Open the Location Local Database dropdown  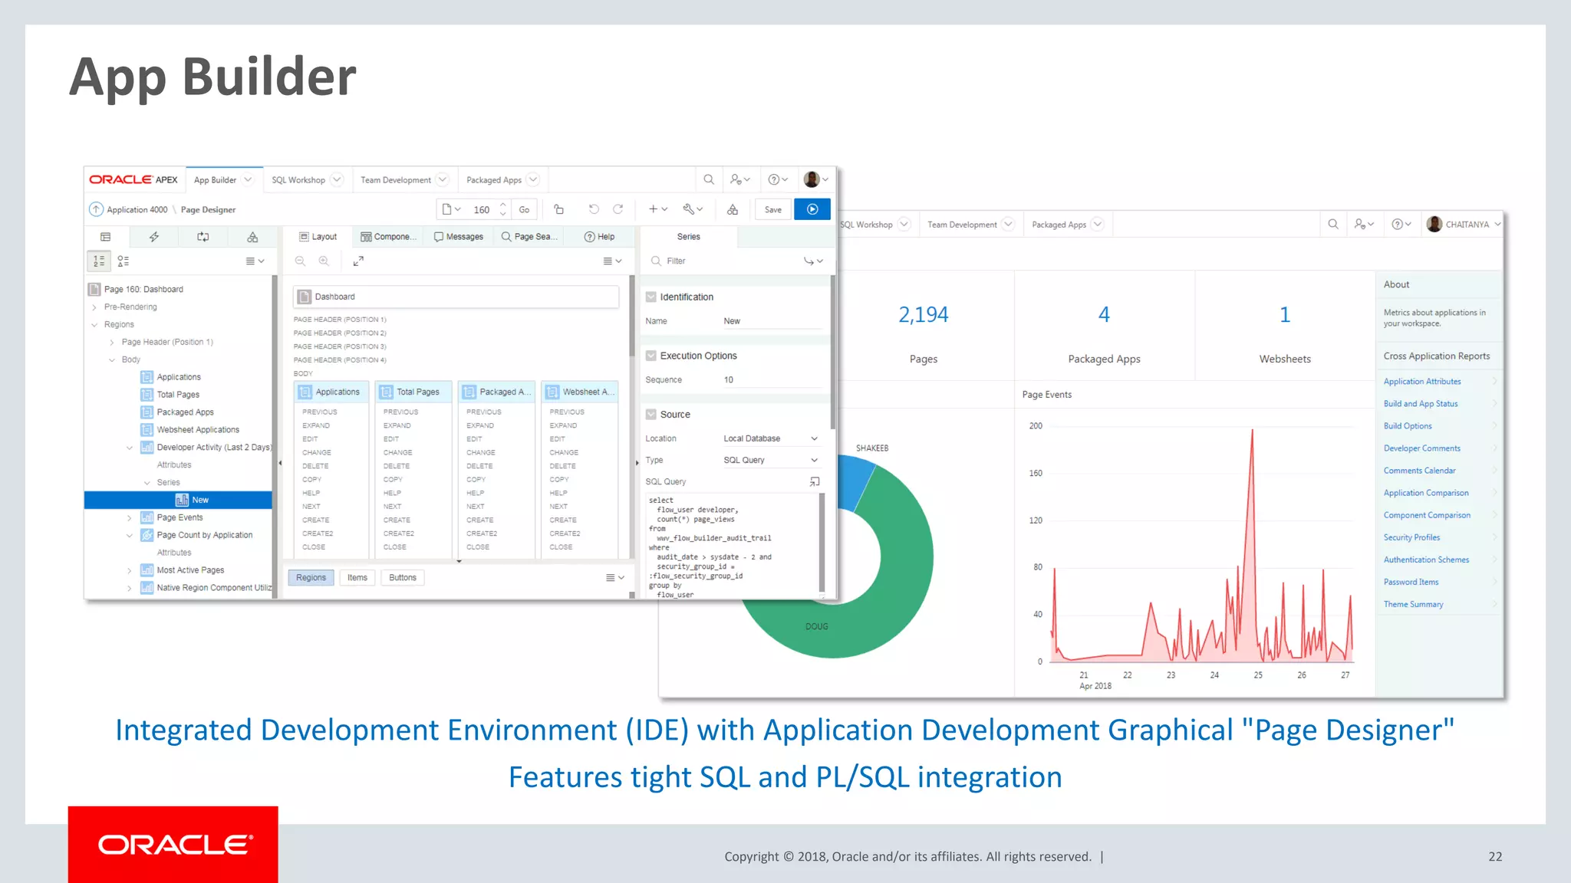click(771, 438)
